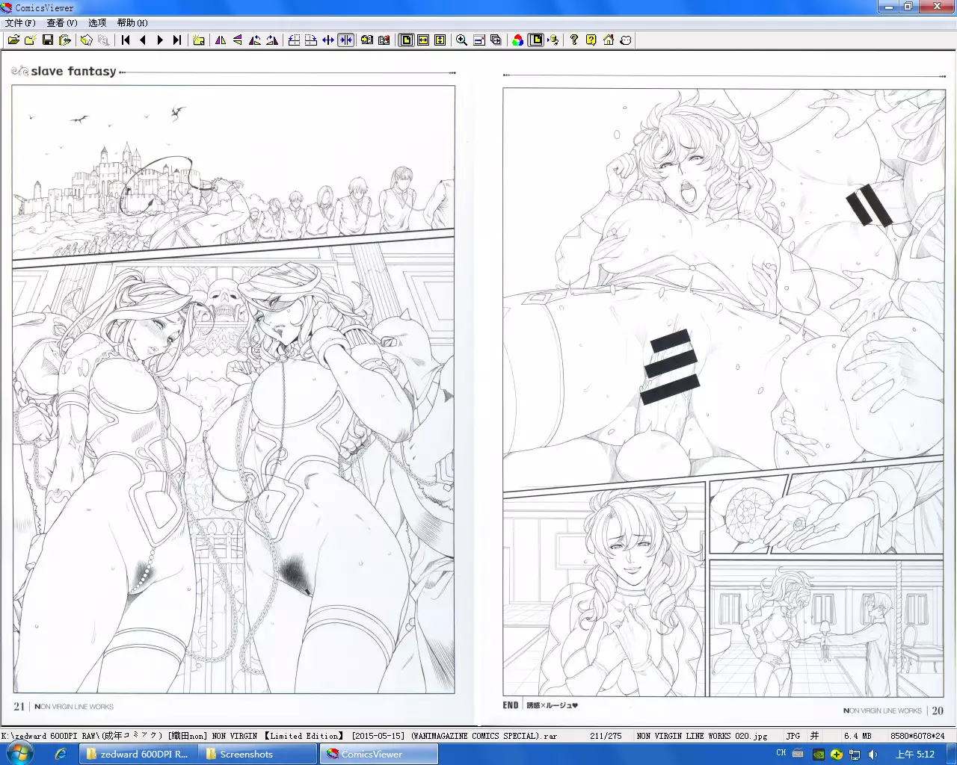
Task: Toggle the pressed double-page spread button
Action: click(345, 40)
